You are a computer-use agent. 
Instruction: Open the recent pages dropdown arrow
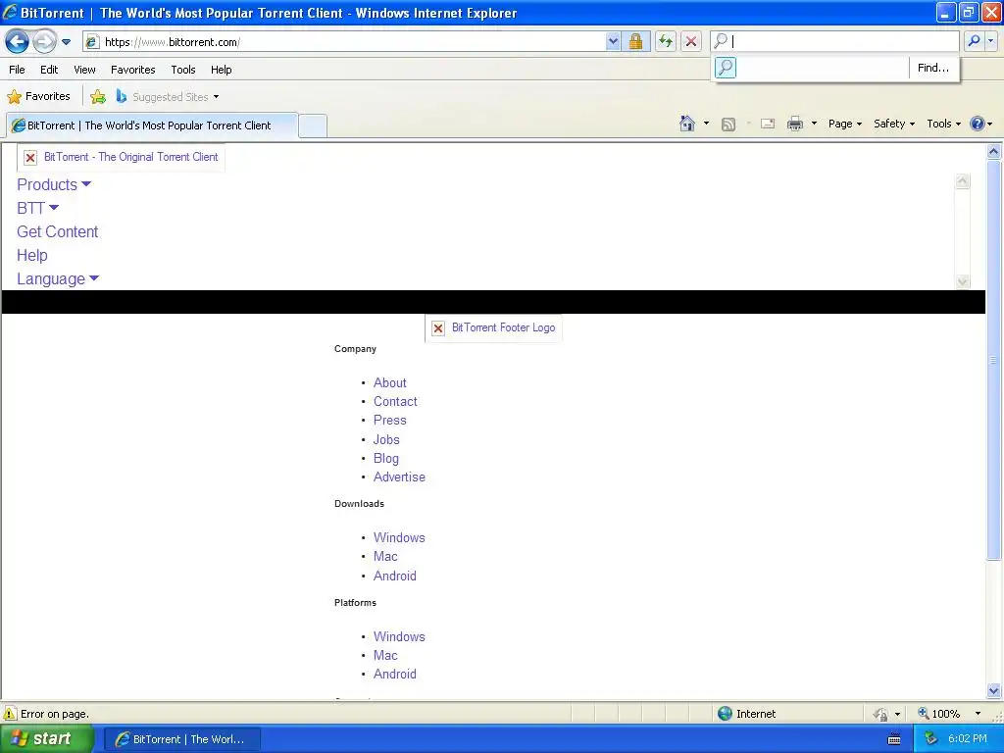[x=66, y=42]
